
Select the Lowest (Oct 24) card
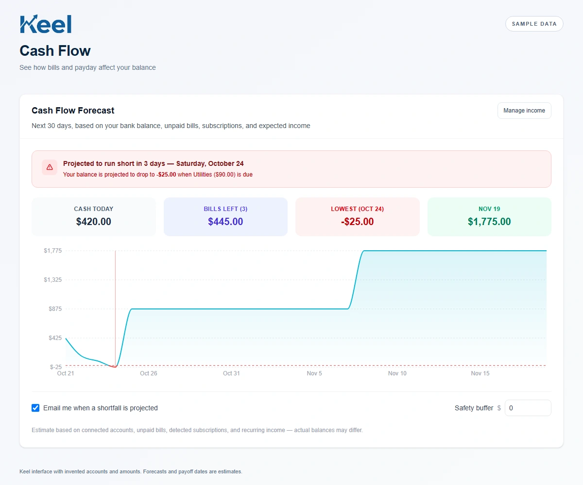click(358, 217)
